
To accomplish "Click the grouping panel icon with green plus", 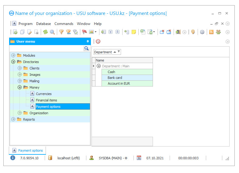I will point(103,32).
